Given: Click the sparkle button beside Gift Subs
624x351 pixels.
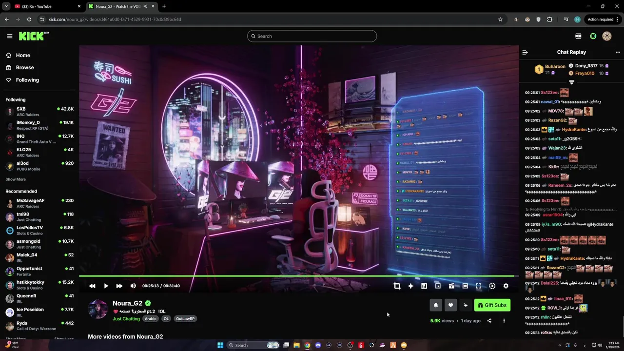Looking at the screenshot, I should tap(465, 305).
